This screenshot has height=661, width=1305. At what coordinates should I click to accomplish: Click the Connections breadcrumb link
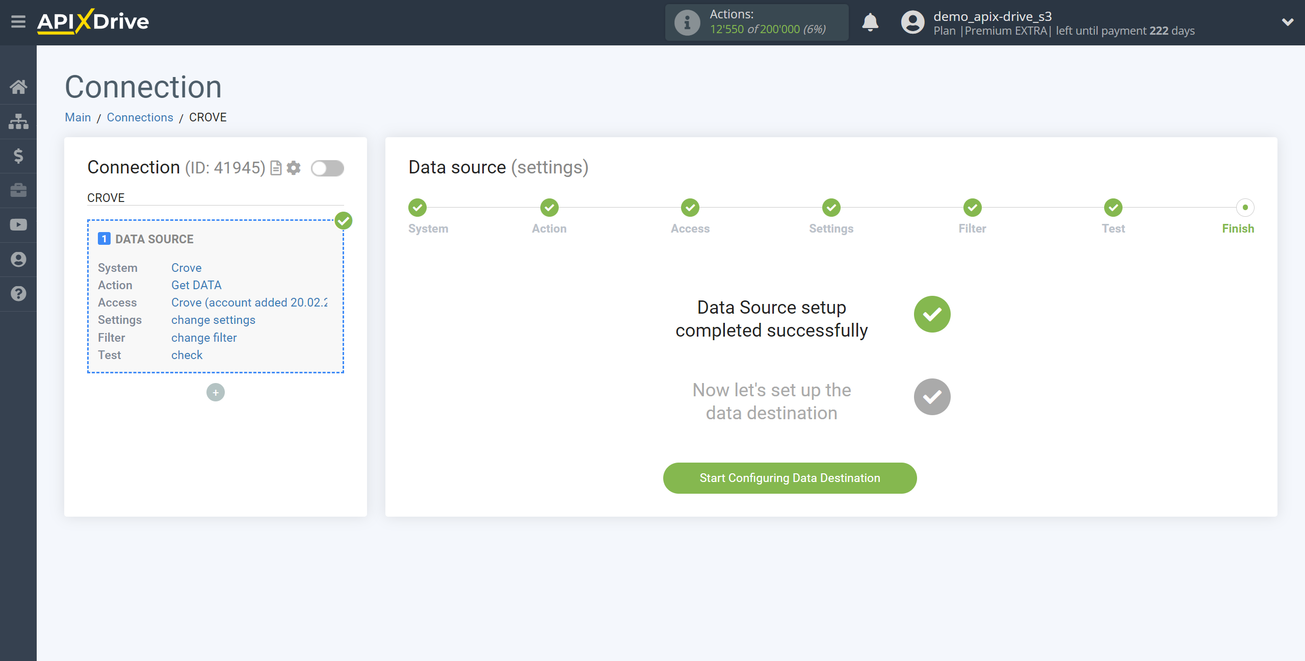[140, 117]
